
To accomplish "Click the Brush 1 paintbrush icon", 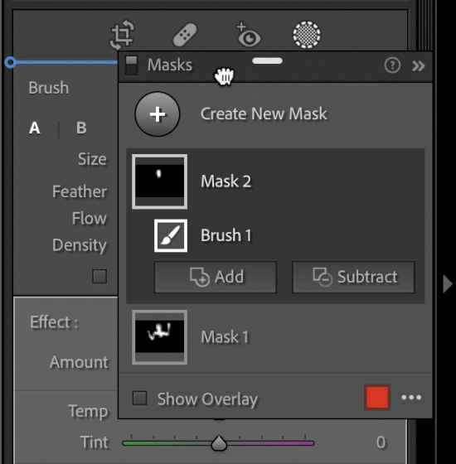I will tap(171, 235).
